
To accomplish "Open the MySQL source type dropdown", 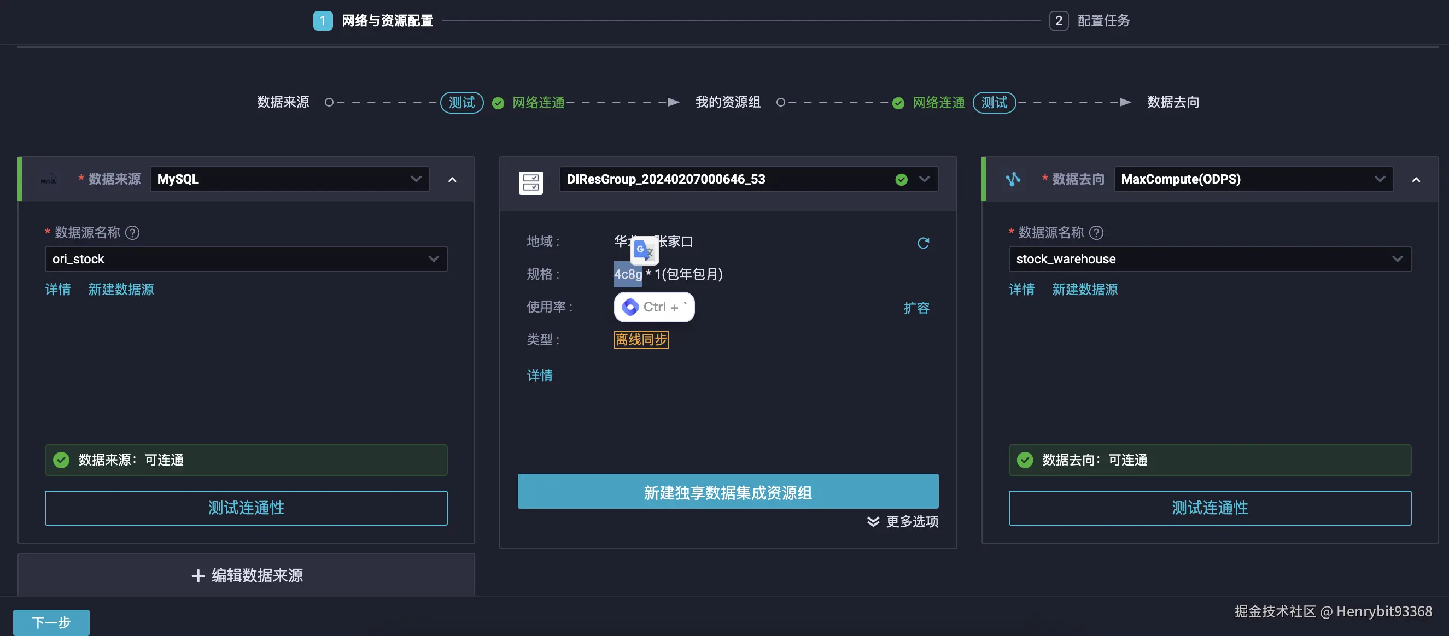I will point(290,179).
